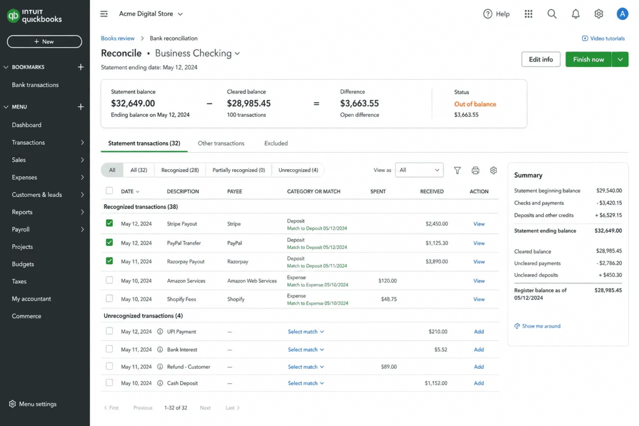Open the Acme Digital Store company dropdown

pos(151,14)
